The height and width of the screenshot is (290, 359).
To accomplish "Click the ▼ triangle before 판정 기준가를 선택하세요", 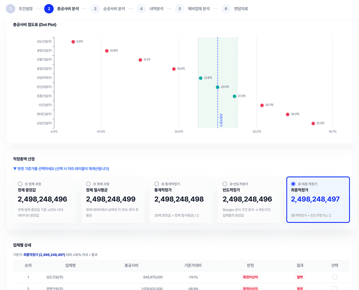I will [x=15, y=169].
